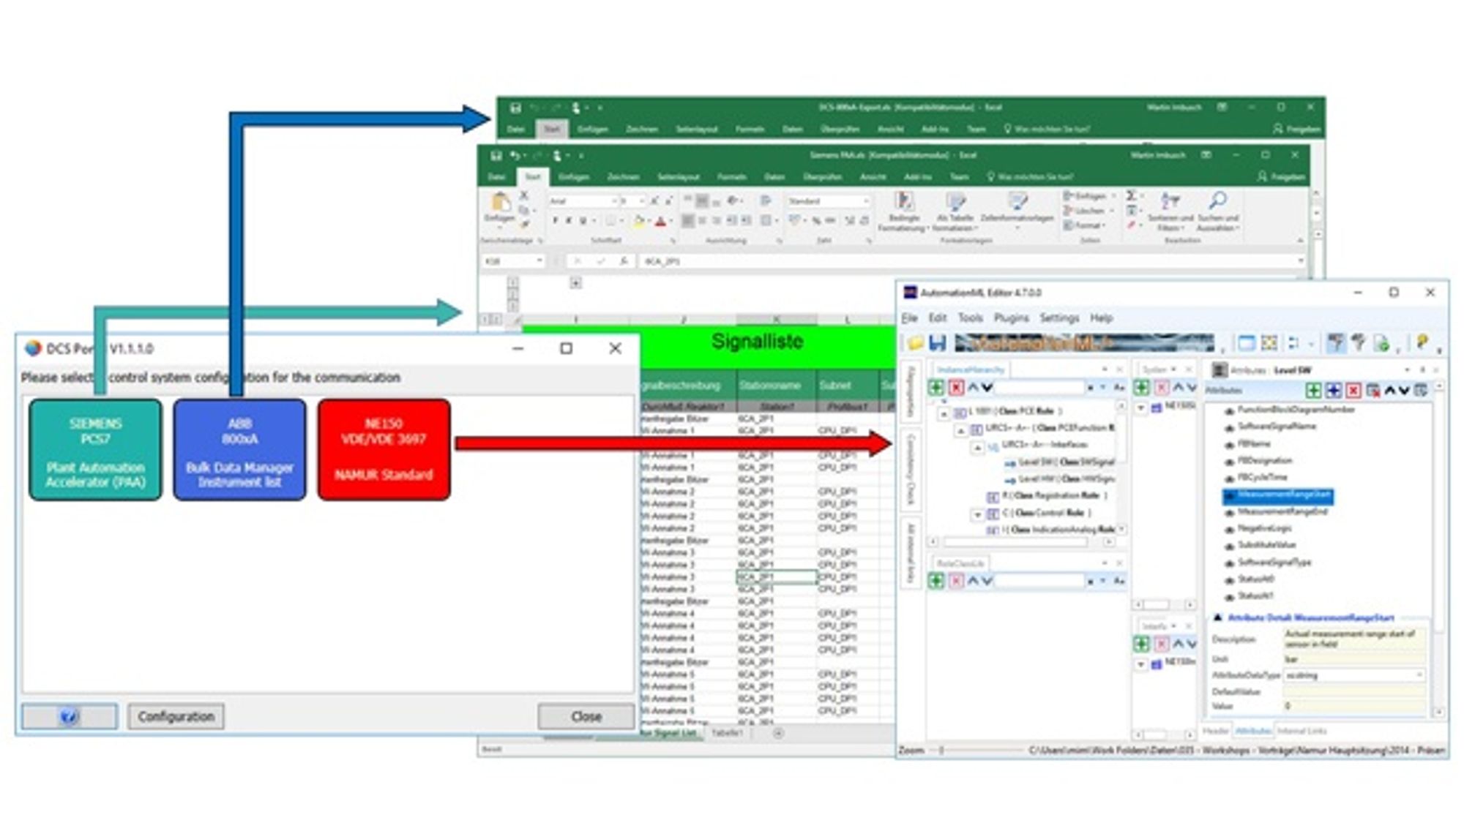Screen dimensions: 1464x823
Task: Click the help icon in DCS Portal window
Action: [70, 717]
